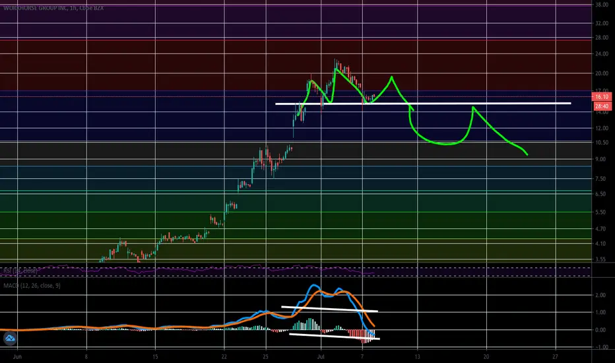
Task: Open the MACD (12, 26, close, 9) label
Action: [x=32, y=286]
